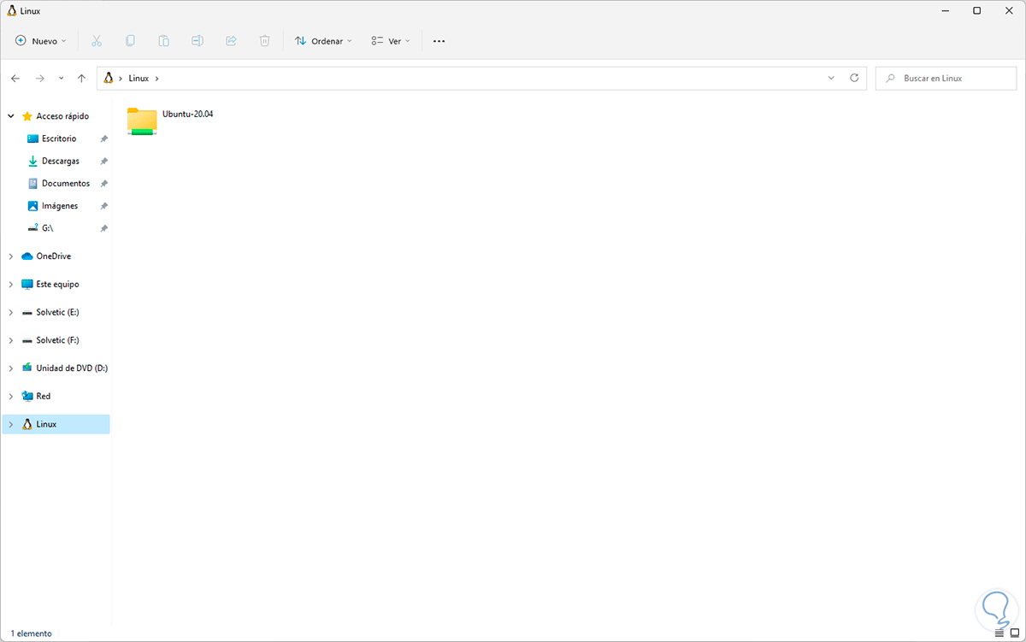Switch to large icons view in status bar
Viewport: 1026px width, 642px height.
click(1015, 634)
